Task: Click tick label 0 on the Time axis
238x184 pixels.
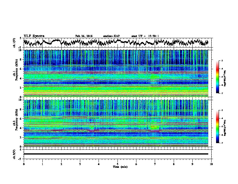Action: [24, 164]
